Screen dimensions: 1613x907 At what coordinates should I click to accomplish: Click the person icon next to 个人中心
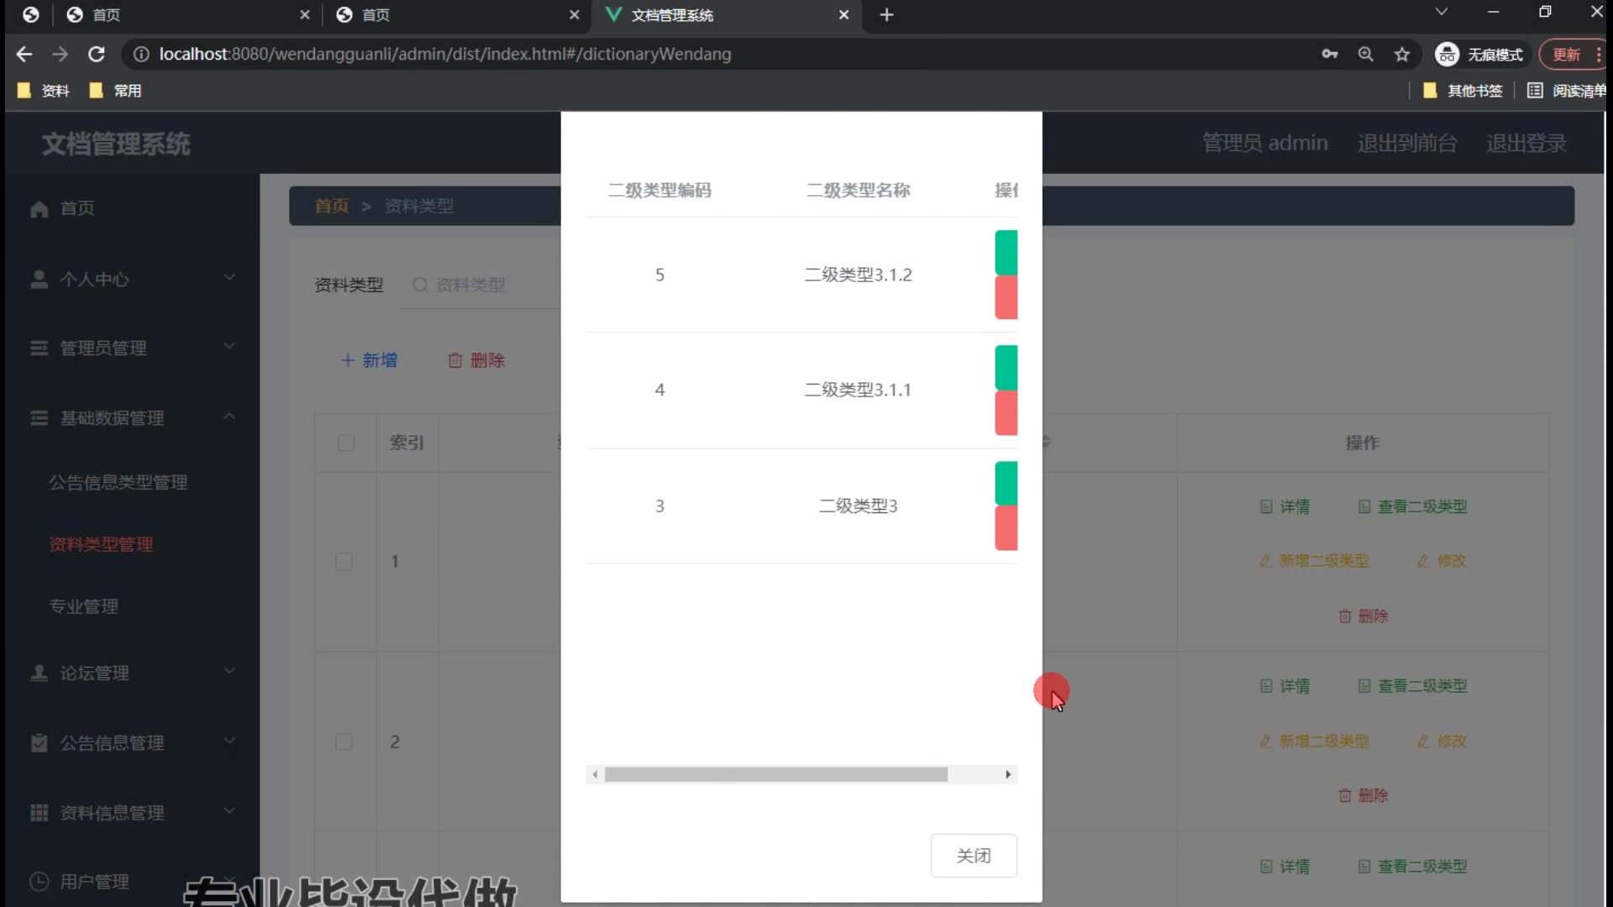39,280
